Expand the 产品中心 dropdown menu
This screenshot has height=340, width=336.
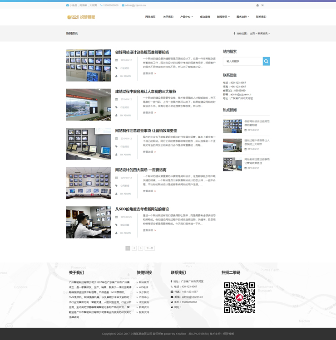point(186,17)
